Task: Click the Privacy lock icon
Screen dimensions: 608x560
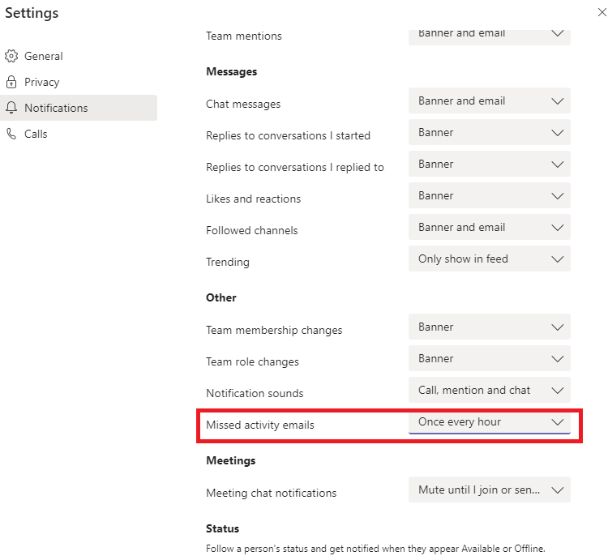Action: tap(11, 82)
